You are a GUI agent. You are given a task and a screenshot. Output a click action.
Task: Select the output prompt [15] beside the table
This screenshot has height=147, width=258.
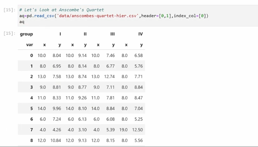tap(9, 34)
